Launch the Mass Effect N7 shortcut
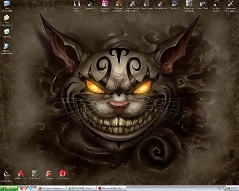 pos(203,5)
